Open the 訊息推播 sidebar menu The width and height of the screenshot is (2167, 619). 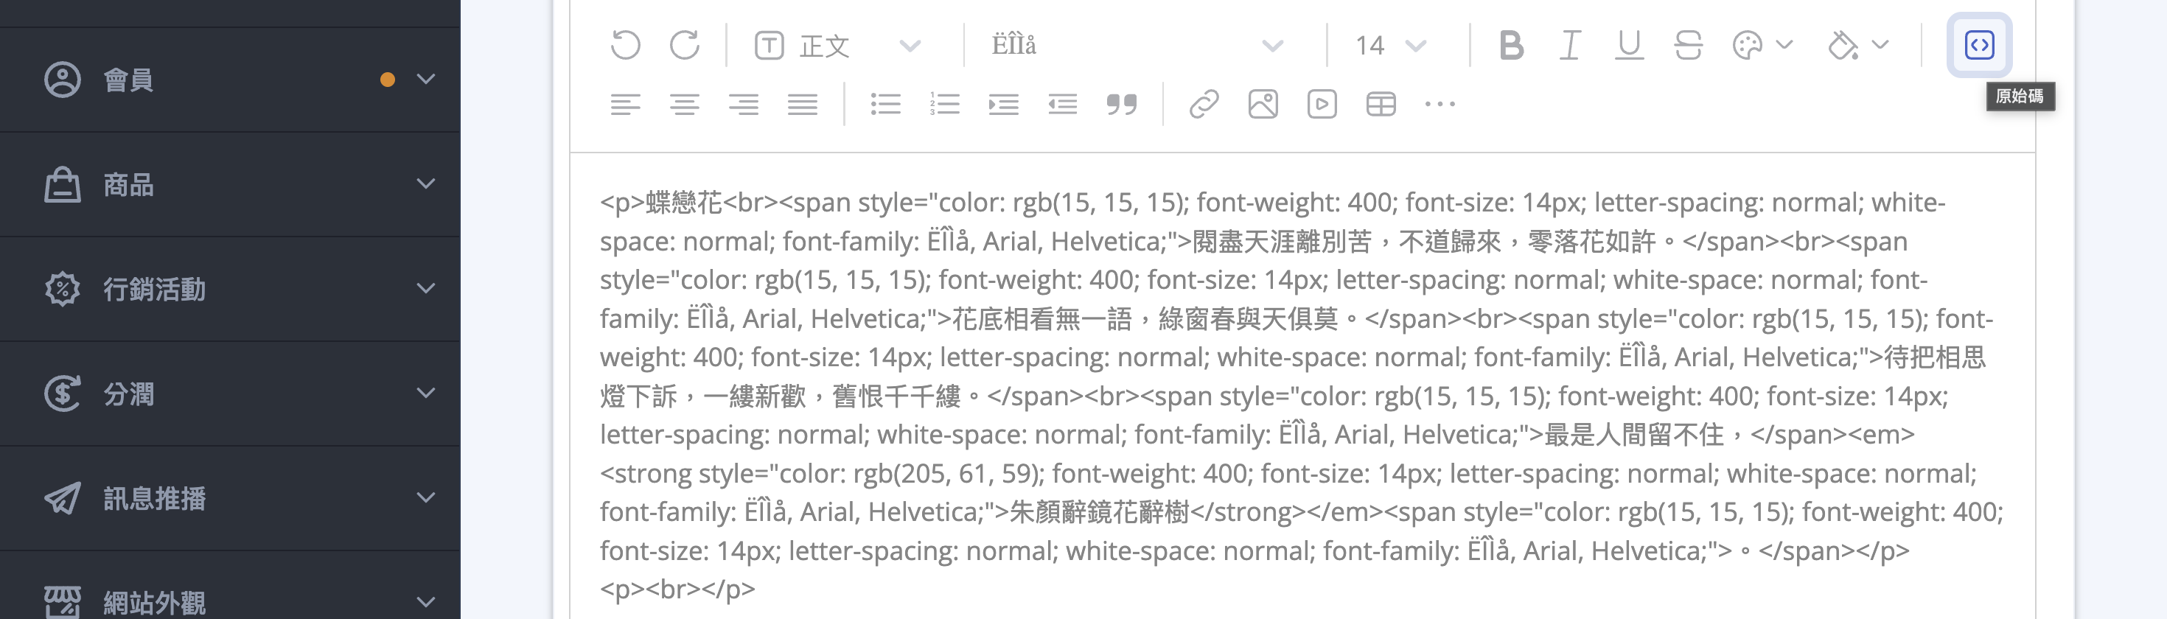click(x=230, y=498)
